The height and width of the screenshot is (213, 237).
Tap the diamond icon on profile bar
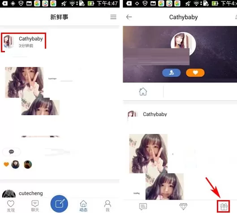[183, 206]
